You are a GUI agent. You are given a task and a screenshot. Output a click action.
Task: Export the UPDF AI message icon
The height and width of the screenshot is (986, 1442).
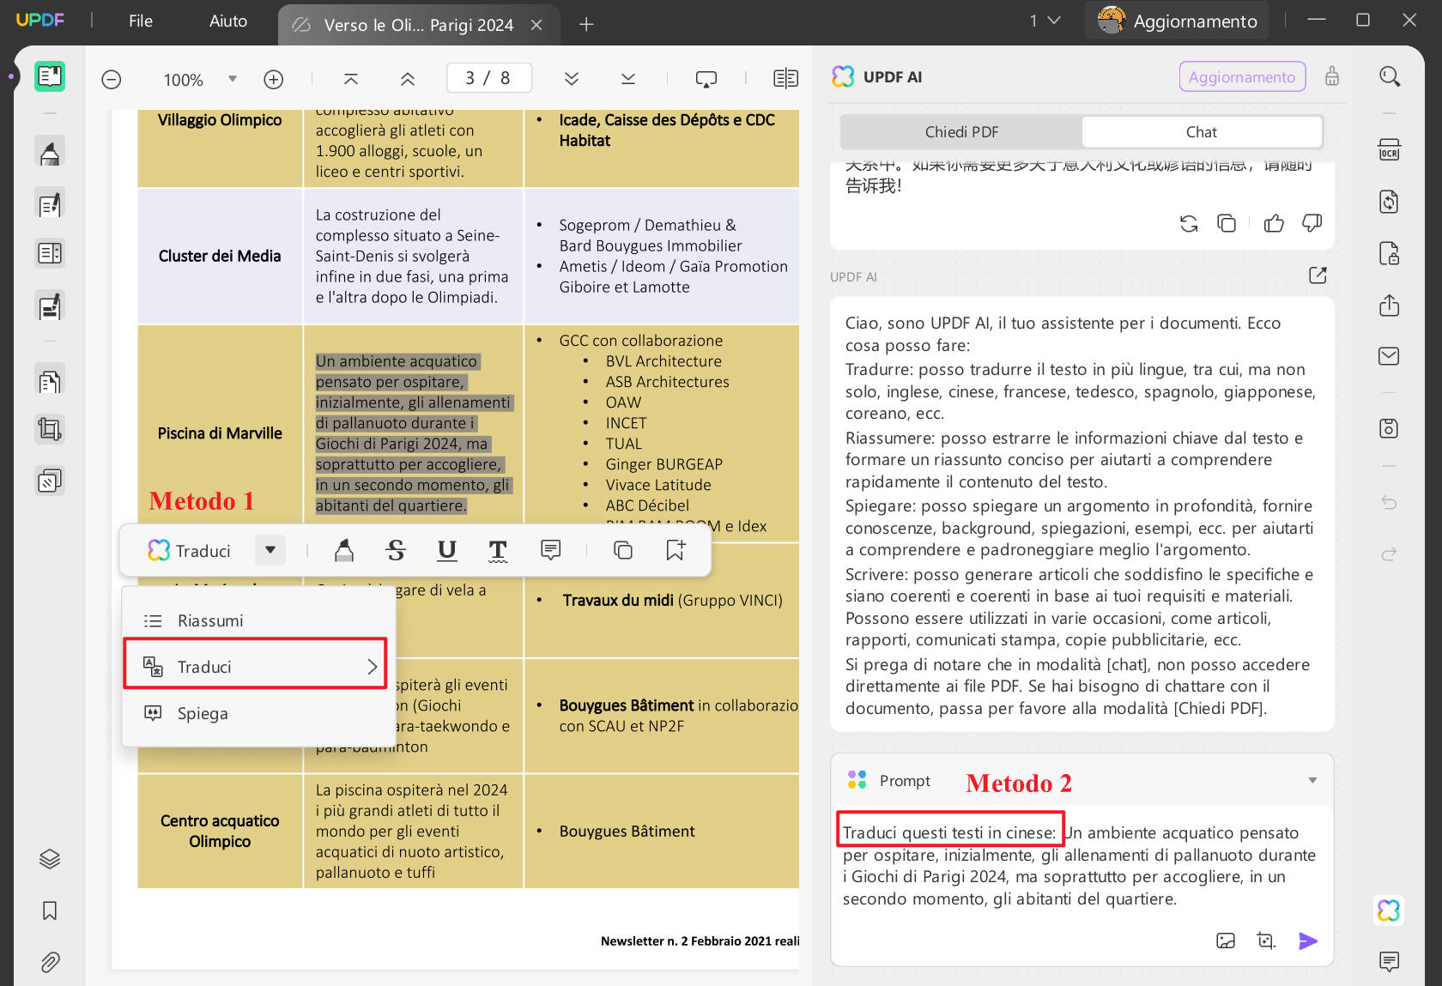click(x=1318, y=275)
